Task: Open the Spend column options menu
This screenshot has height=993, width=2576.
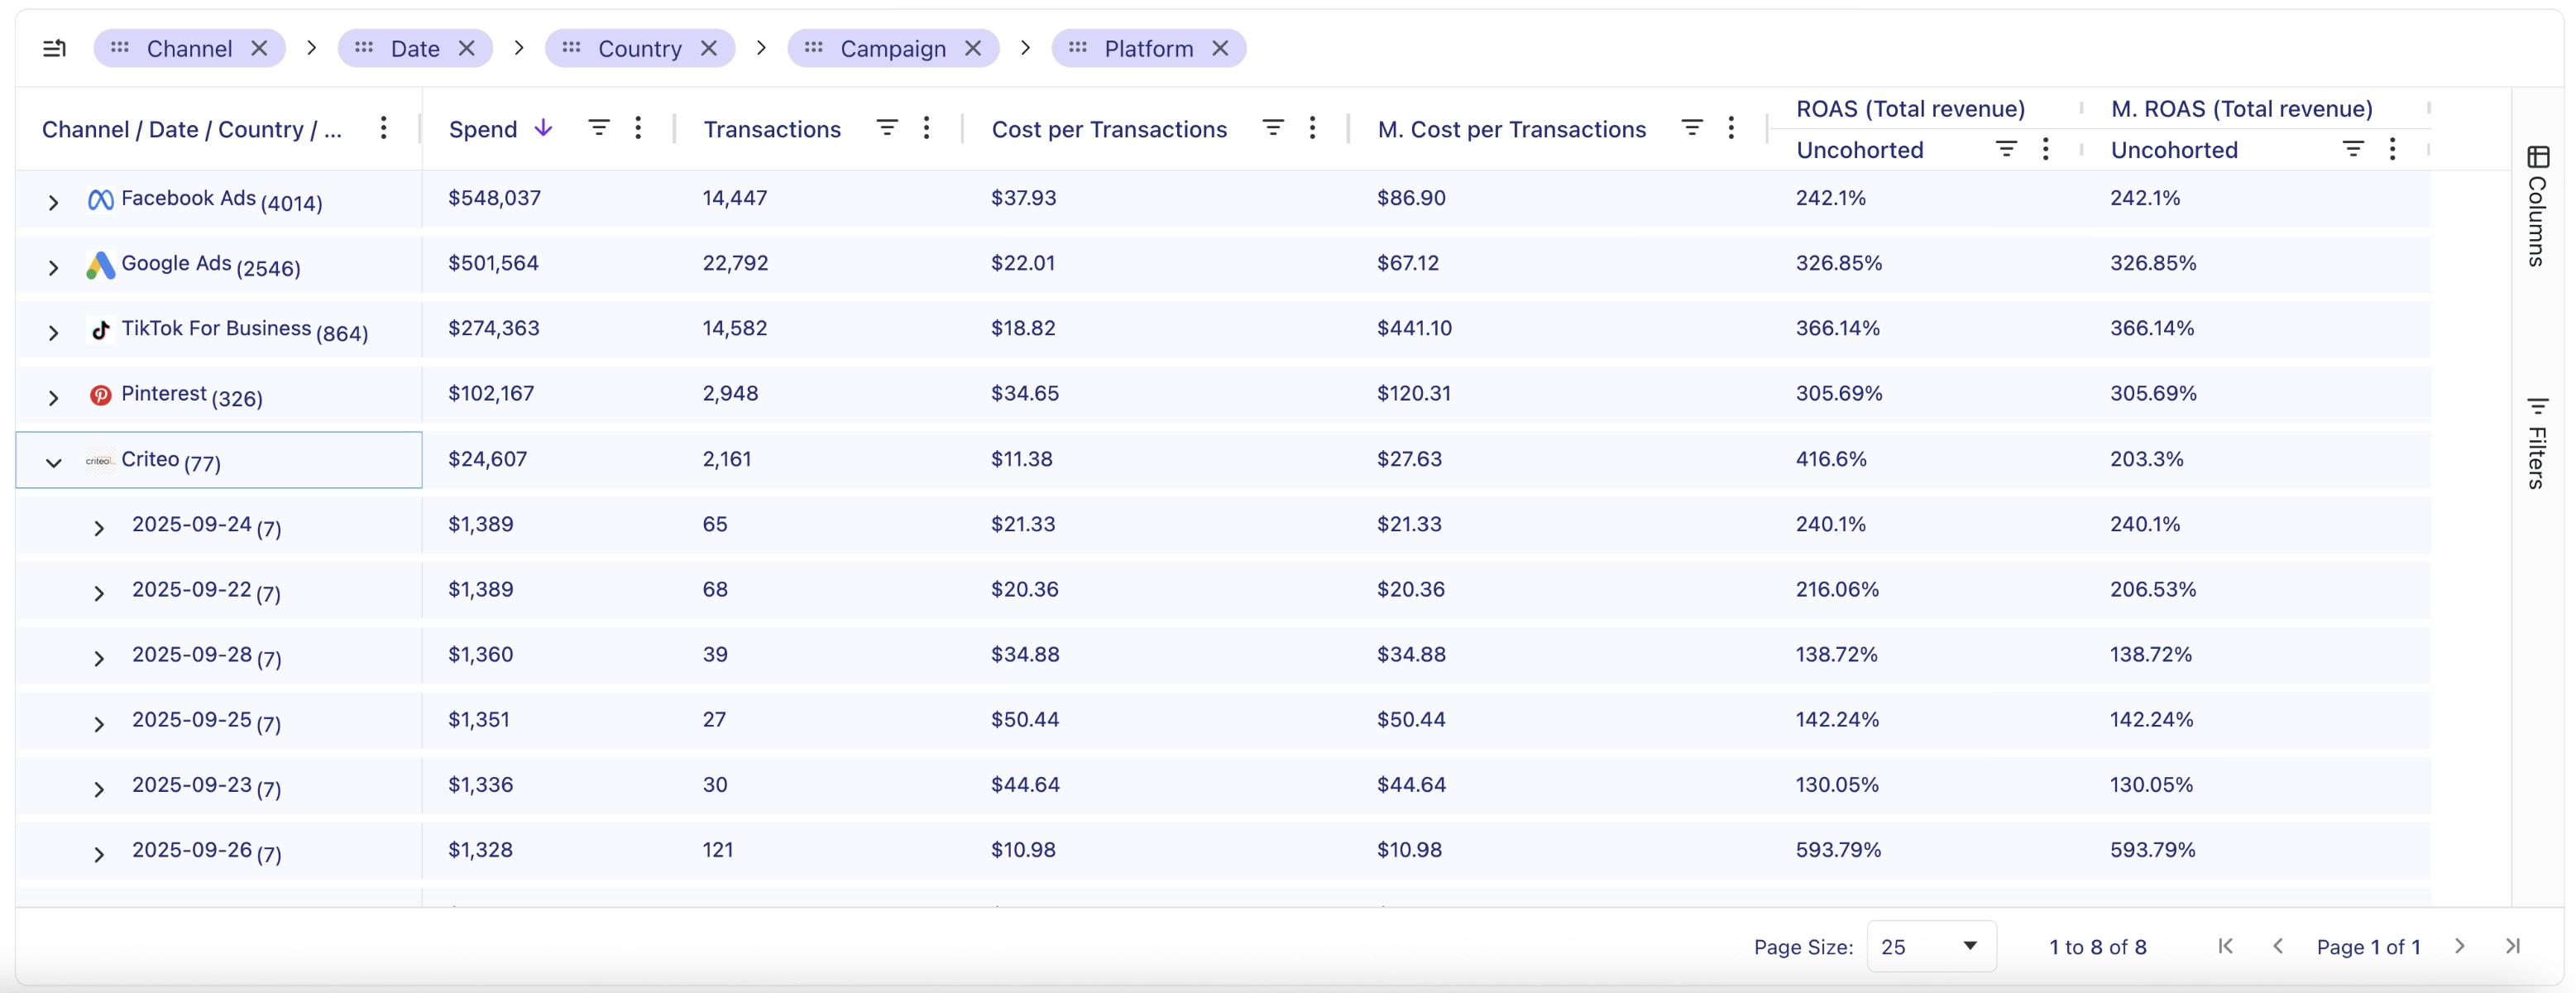Action: [x=637, y=127]
